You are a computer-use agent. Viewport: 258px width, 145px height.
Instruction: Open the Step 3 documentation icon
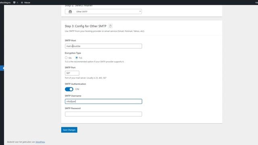(110, 26)
